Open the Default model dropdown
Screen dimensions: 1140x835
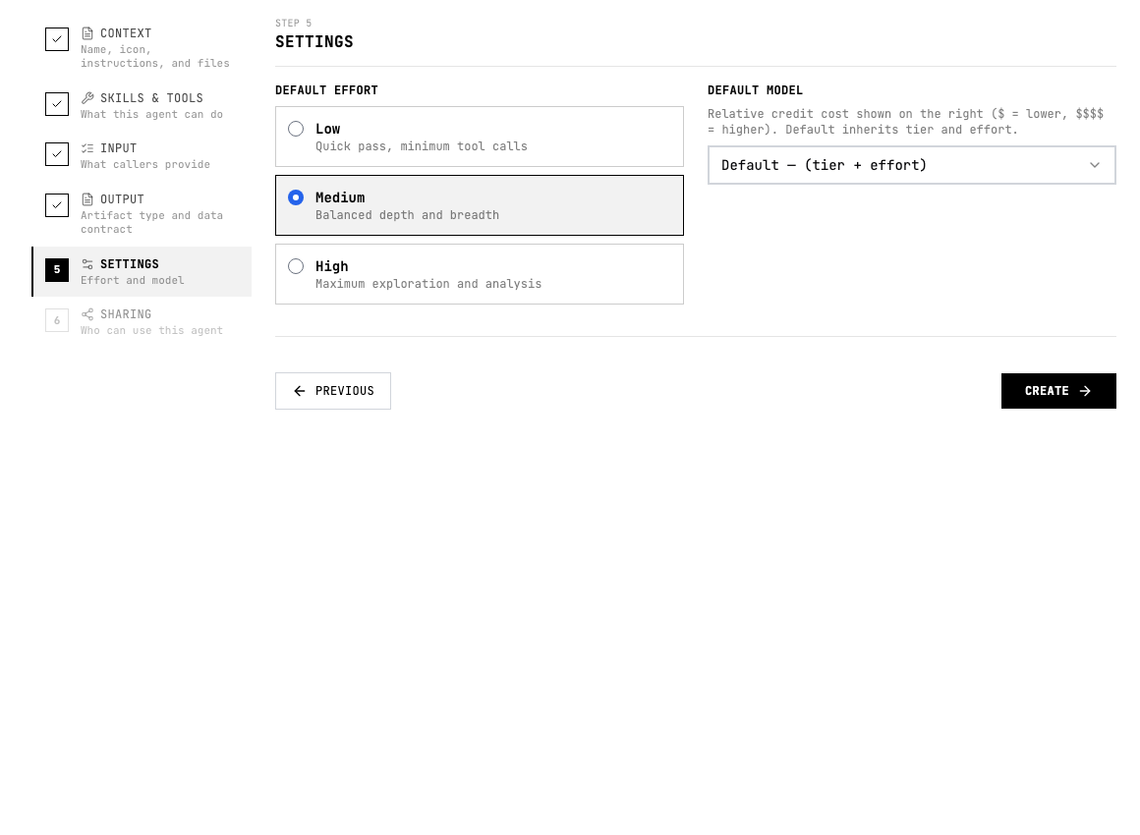click(912, 165)
